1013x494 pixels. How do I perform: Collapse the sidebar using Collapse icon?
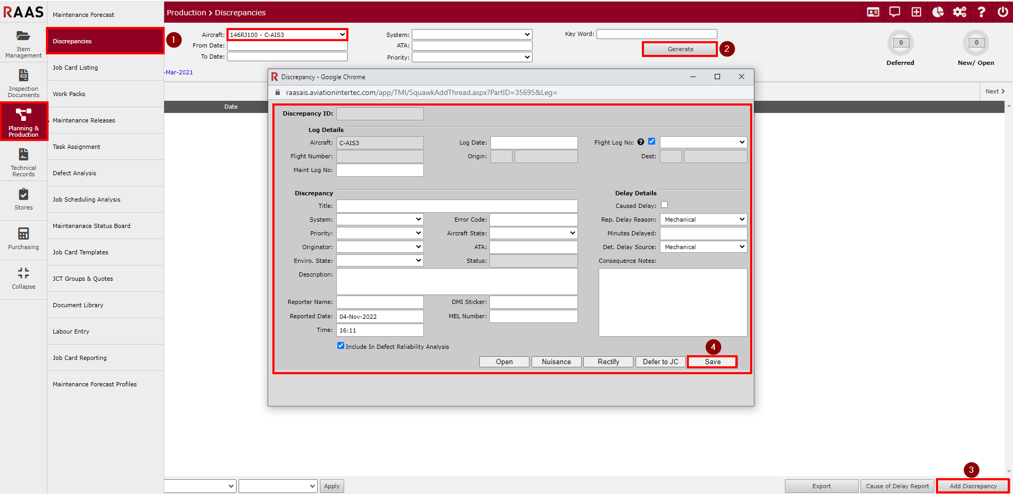click(x=23, y=273)
